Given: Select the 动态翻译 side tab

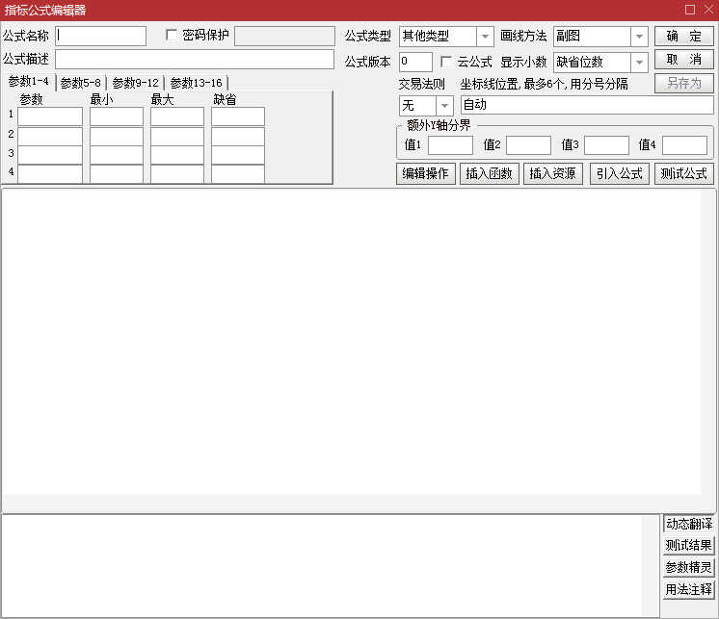Looking at the screenshot, I should (x=689, y=524).
